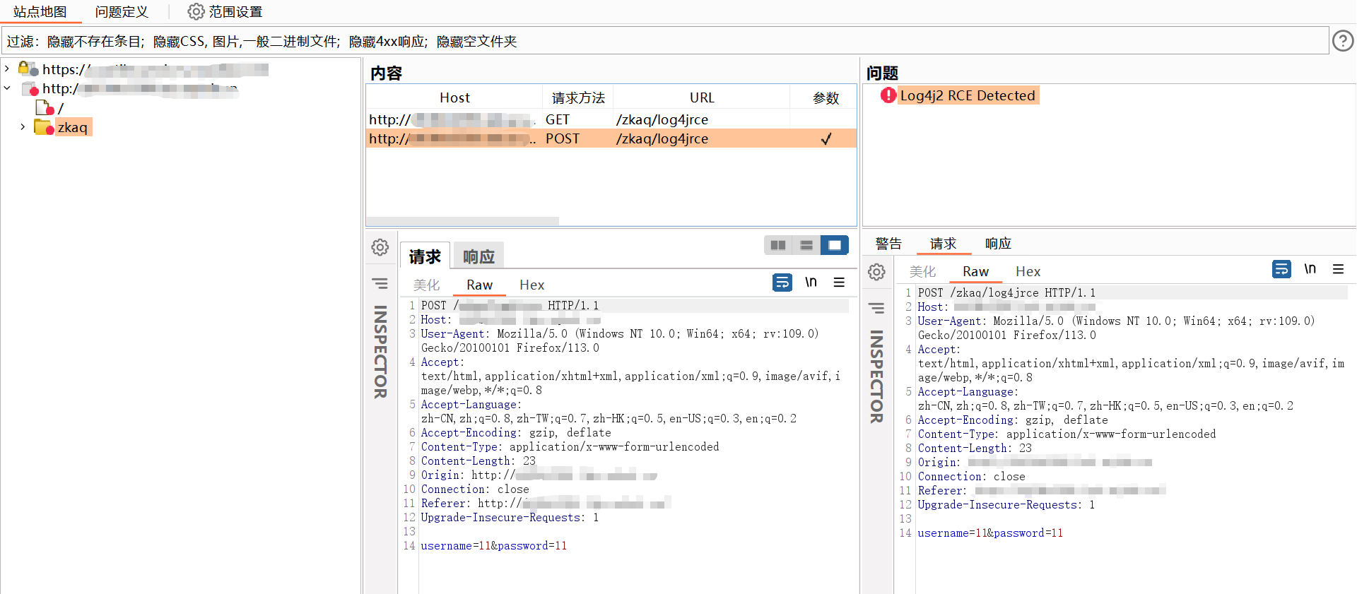Sort contents by 参数 column
This screenshot has height=594, width=1357.
click(x=826, y=97)
